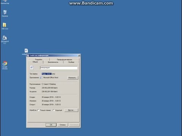Click the Изменить button for application
This screenshot has height=136, width=182.
(73, 78)
